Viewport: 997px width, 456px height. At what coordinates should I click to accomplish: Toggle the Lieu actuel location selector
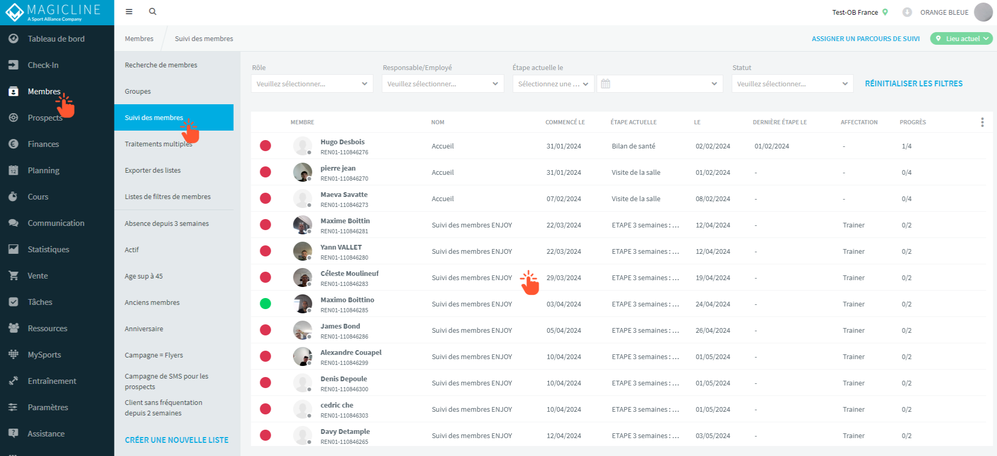tap(961, 38)
